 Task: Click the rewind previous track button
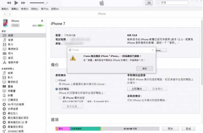pyautogui.click(x=9, y=3)
